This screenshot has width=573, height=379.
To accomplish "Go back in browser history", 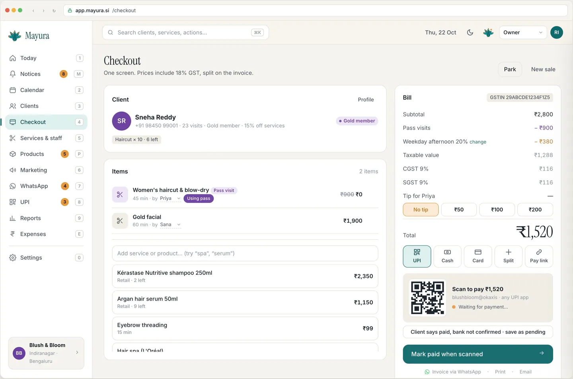I will (33, 11).
